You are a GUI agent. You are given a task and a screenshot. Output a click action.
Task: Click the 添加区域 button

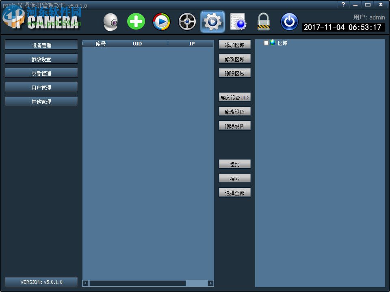point(234,45)
